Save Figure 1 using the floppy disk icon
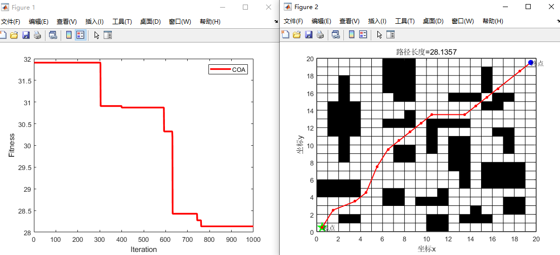The width and height of the screenshot is (560, 255). [x=26, y=35]
